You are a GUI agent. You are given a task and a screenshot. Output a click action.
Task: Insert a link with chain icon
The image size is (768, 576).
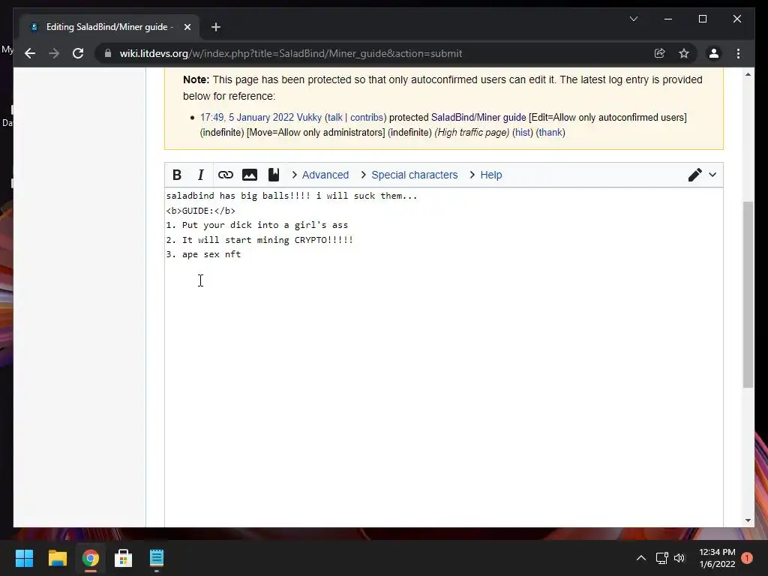(225, 175)
